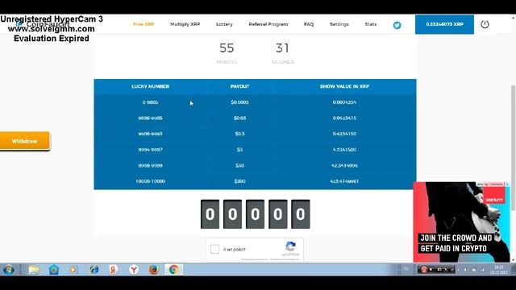Open the blue house taskbar icon
The height and width of the screenshot is (290, 516).
[54, 270]
